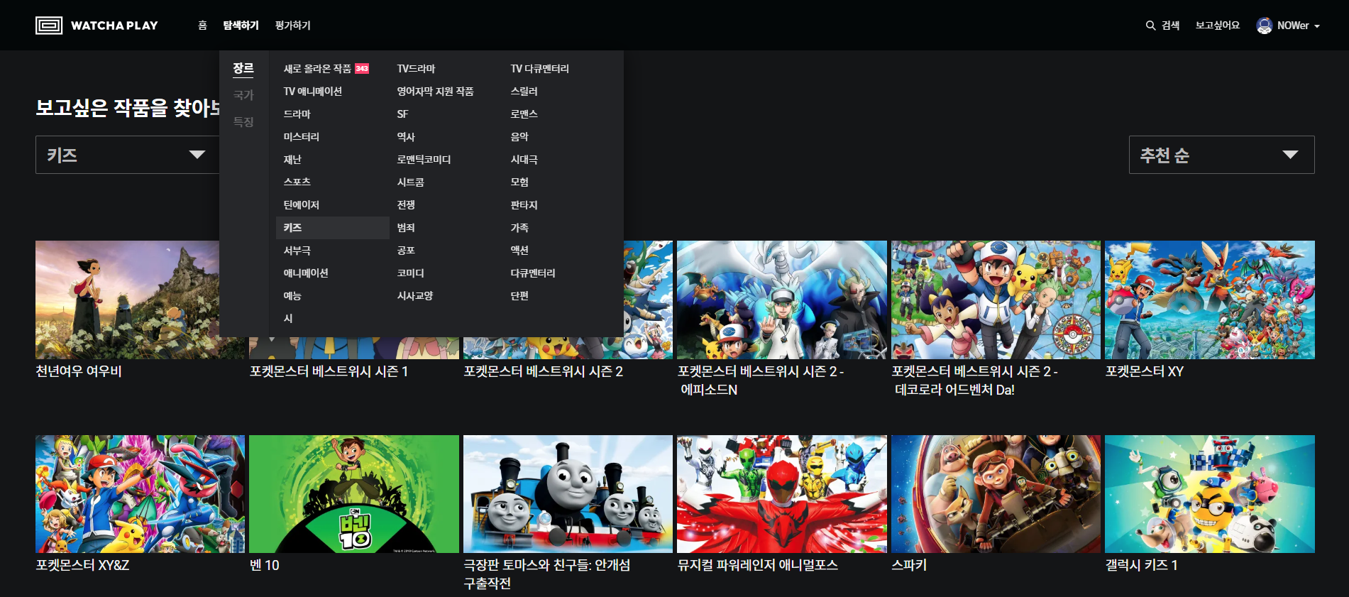Select 스릴러 genre

pyautogui.click(x=524, y=92)
